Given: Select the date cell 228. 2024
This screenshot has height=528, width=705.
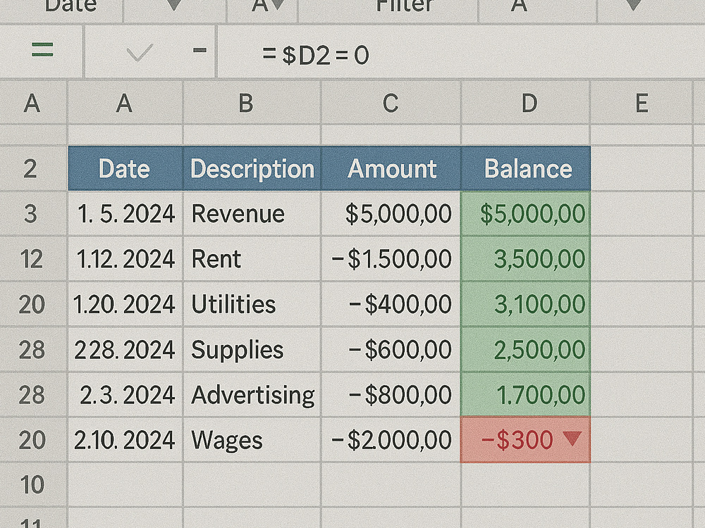Looking at the screenshot, I should click(125, 350).
